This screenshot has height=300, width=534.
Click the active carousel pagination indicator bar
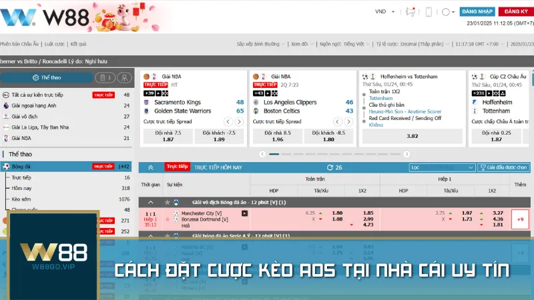pos(274,154)
